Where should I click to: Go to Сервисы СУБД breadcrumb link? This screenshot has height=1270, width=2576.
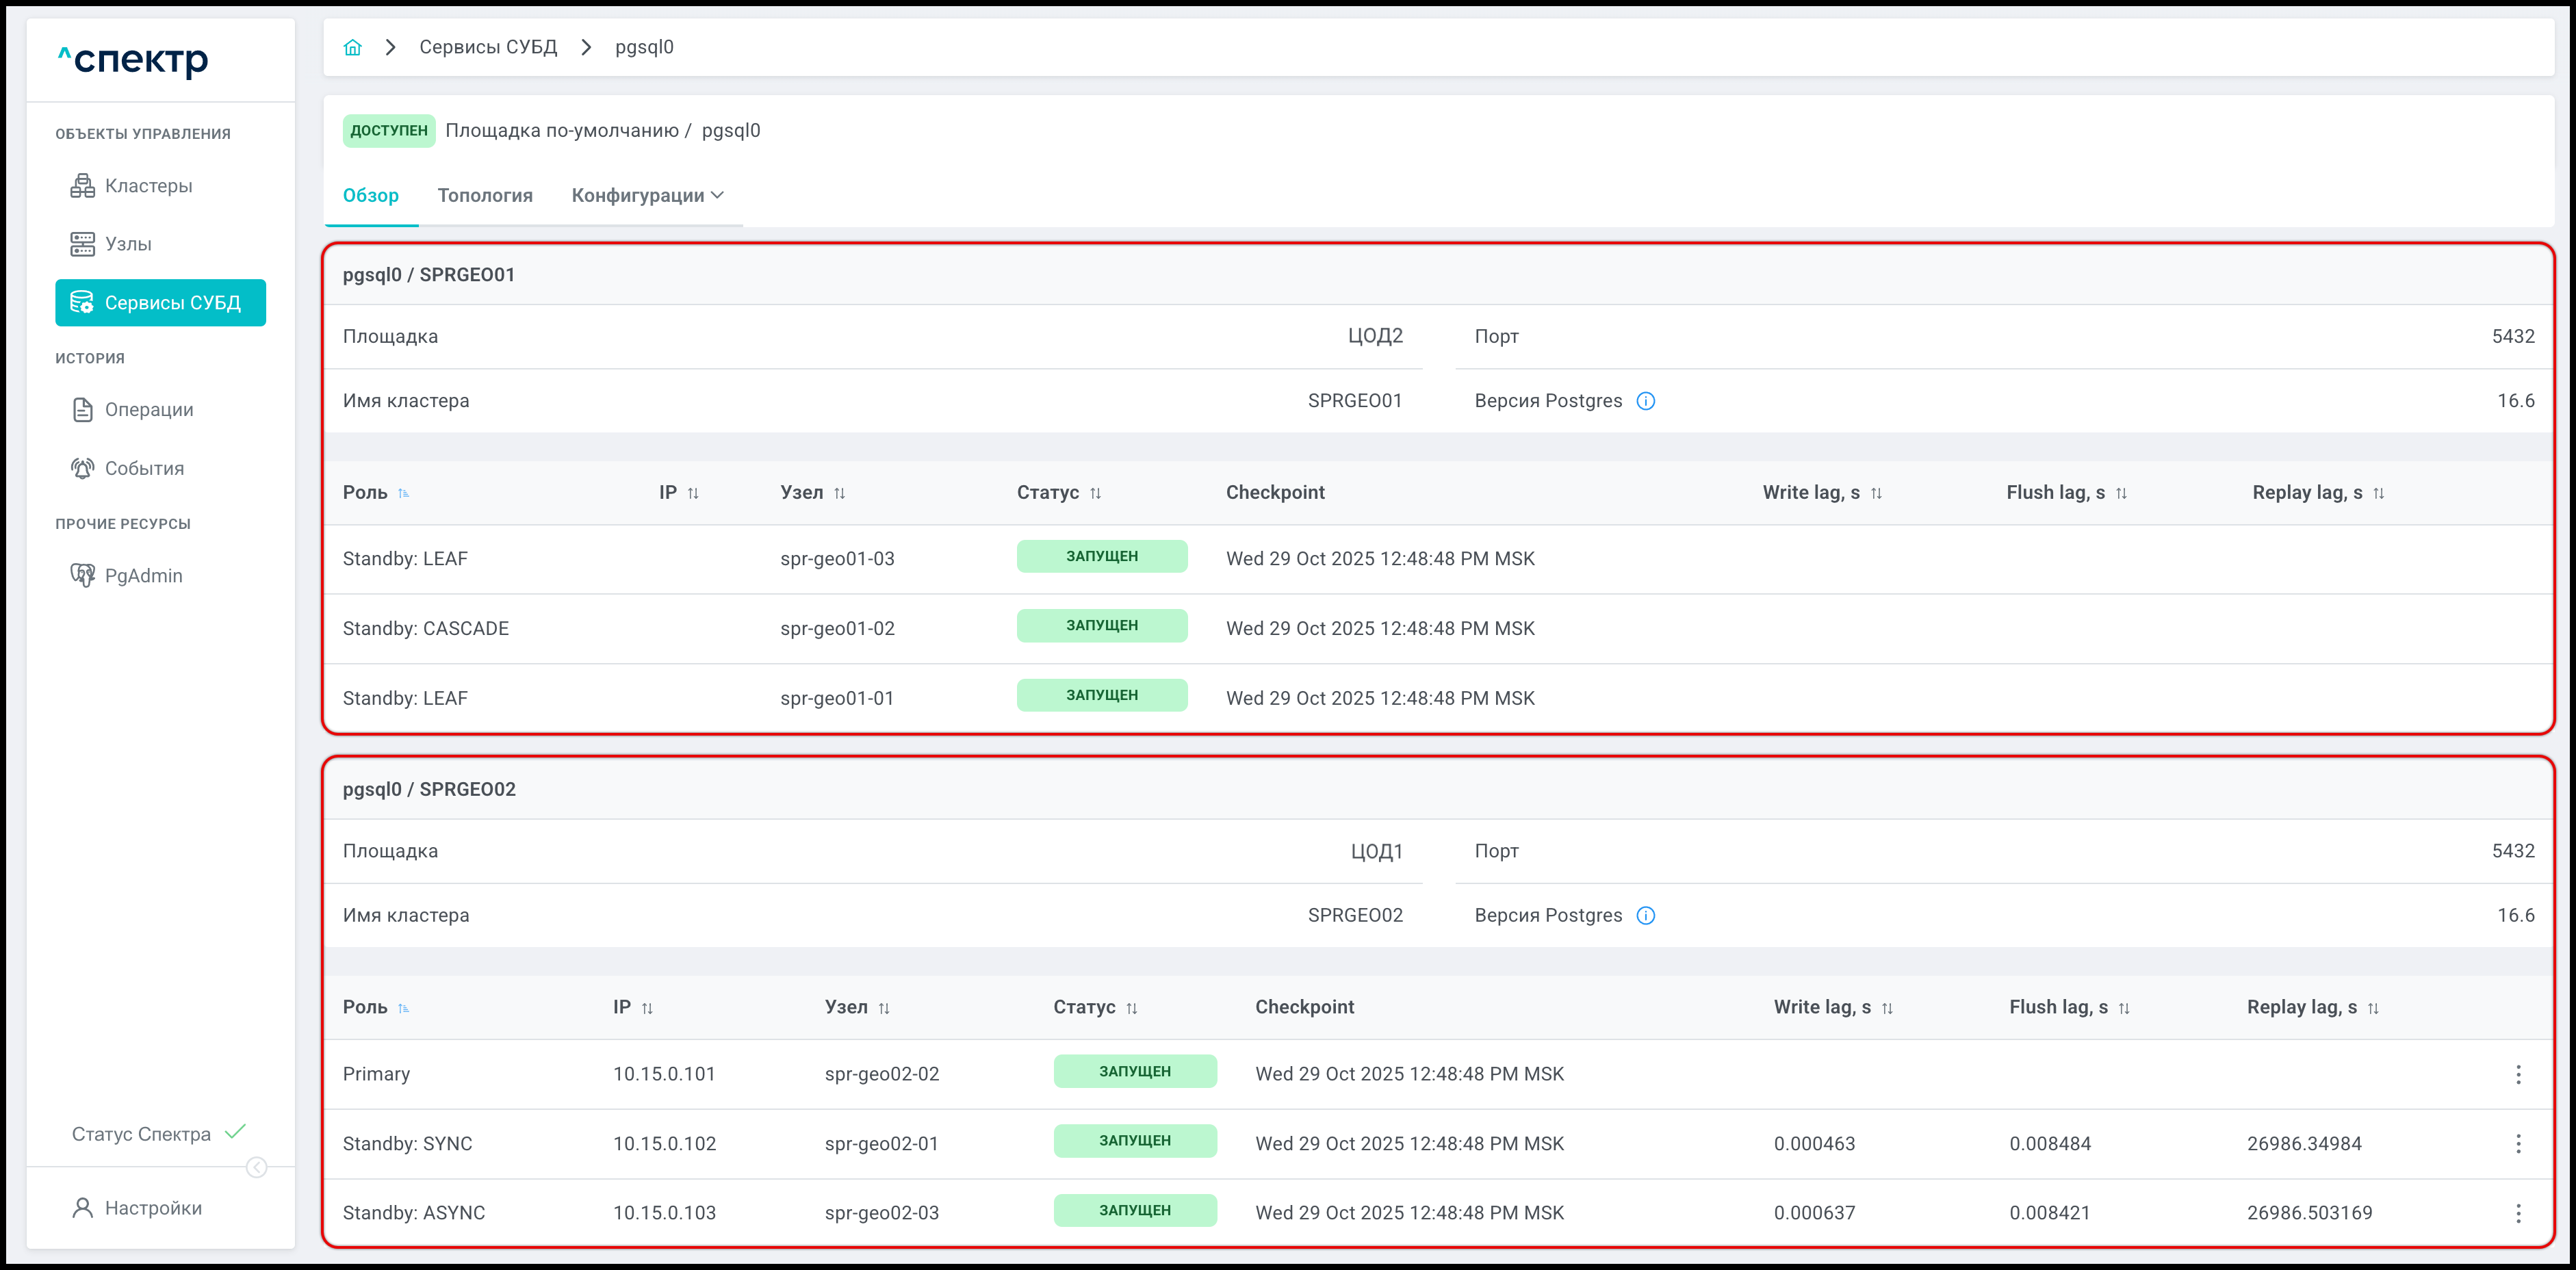point(488,47)
